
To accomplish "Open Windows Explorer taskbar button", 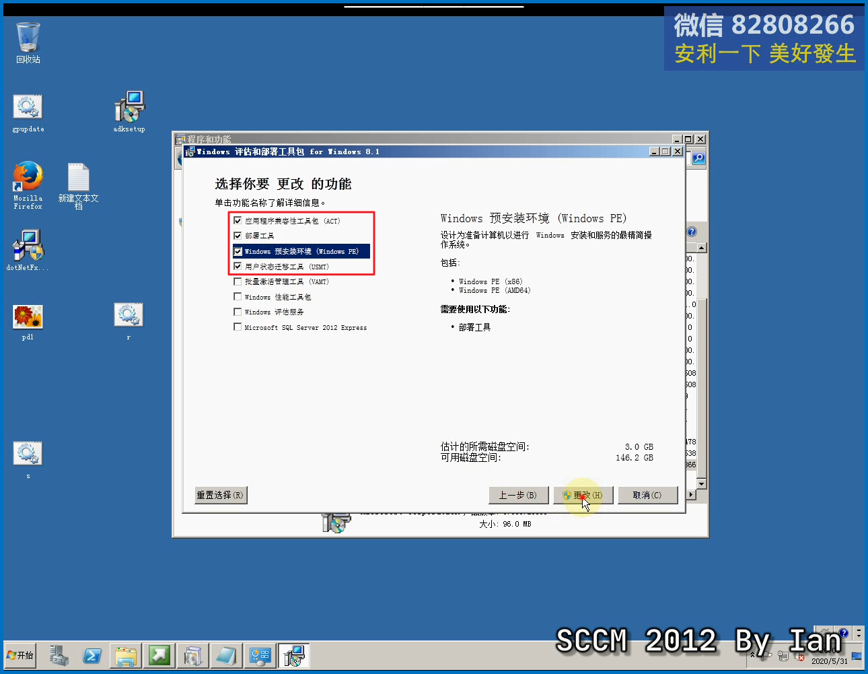I will [x=126, y=655].
